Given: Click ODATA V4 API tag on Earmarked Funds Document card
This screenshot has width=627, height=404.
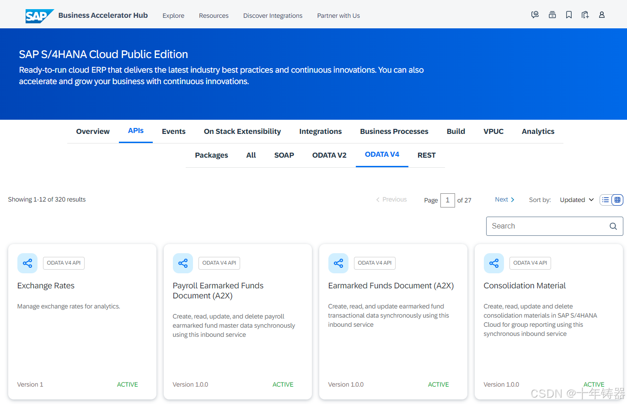Looking at the screenshot, I should (375, 263).
